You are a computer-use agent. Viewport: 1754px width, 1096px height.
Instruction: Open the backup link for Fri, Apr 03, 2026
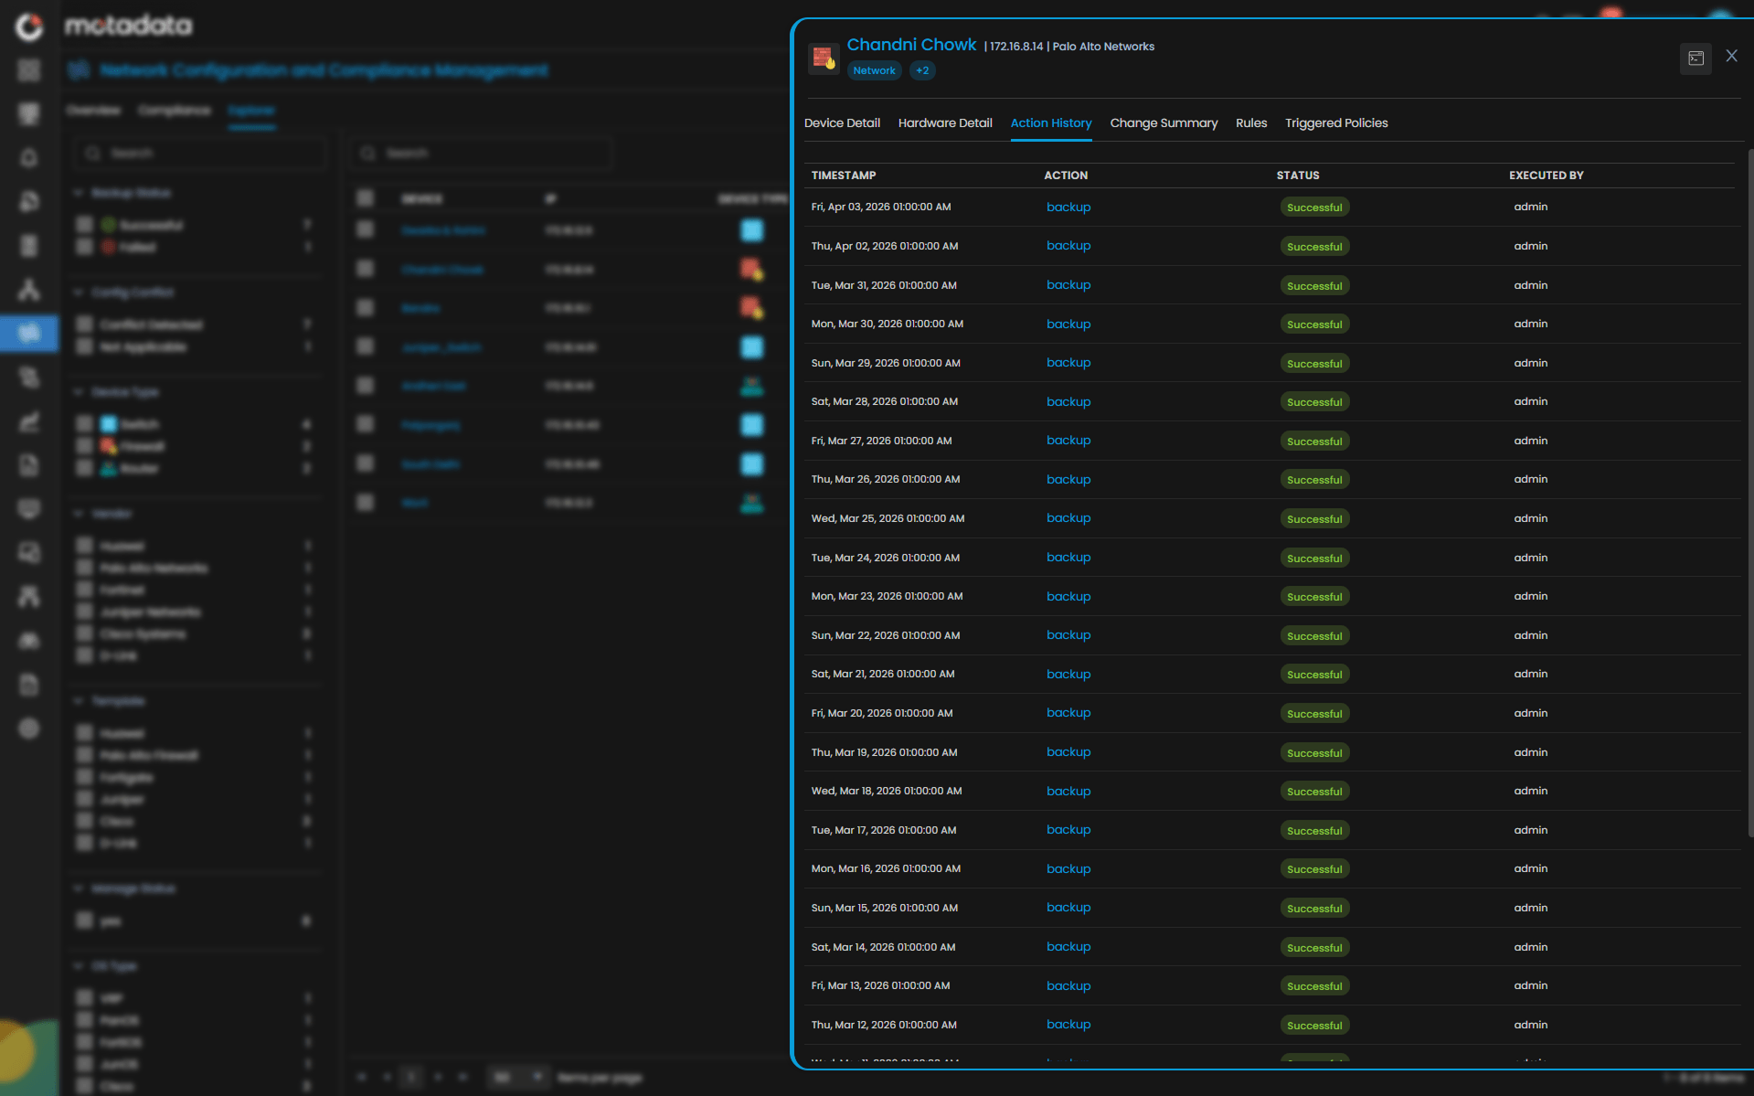[x=1068, y=207]
